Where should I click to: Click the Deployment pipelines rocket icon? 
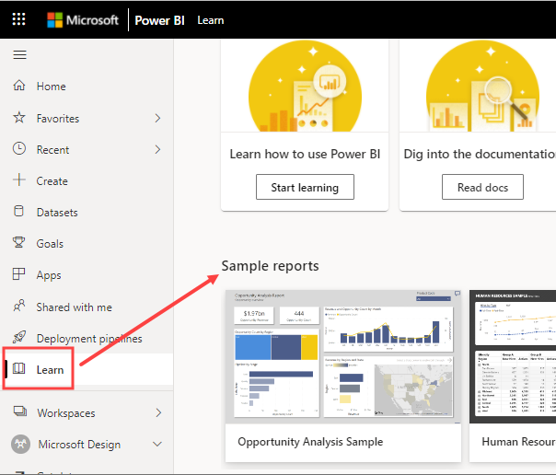[x=18, y=338]
